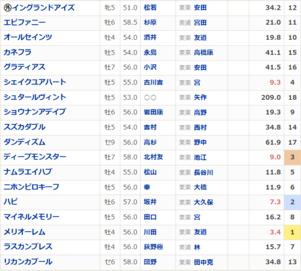Open horse link リカンカブール
Image resolution: width=301 pixels, height=271 pixels.
[x=28, y=262]
